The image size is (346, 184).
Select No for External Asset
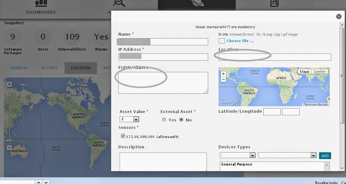[181, 120]
